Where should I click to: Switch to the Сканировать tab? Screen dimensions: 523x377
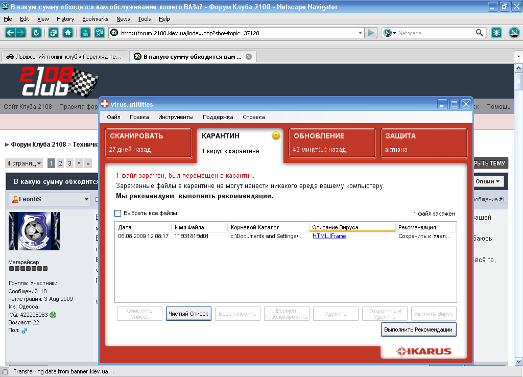click(149, 143)
